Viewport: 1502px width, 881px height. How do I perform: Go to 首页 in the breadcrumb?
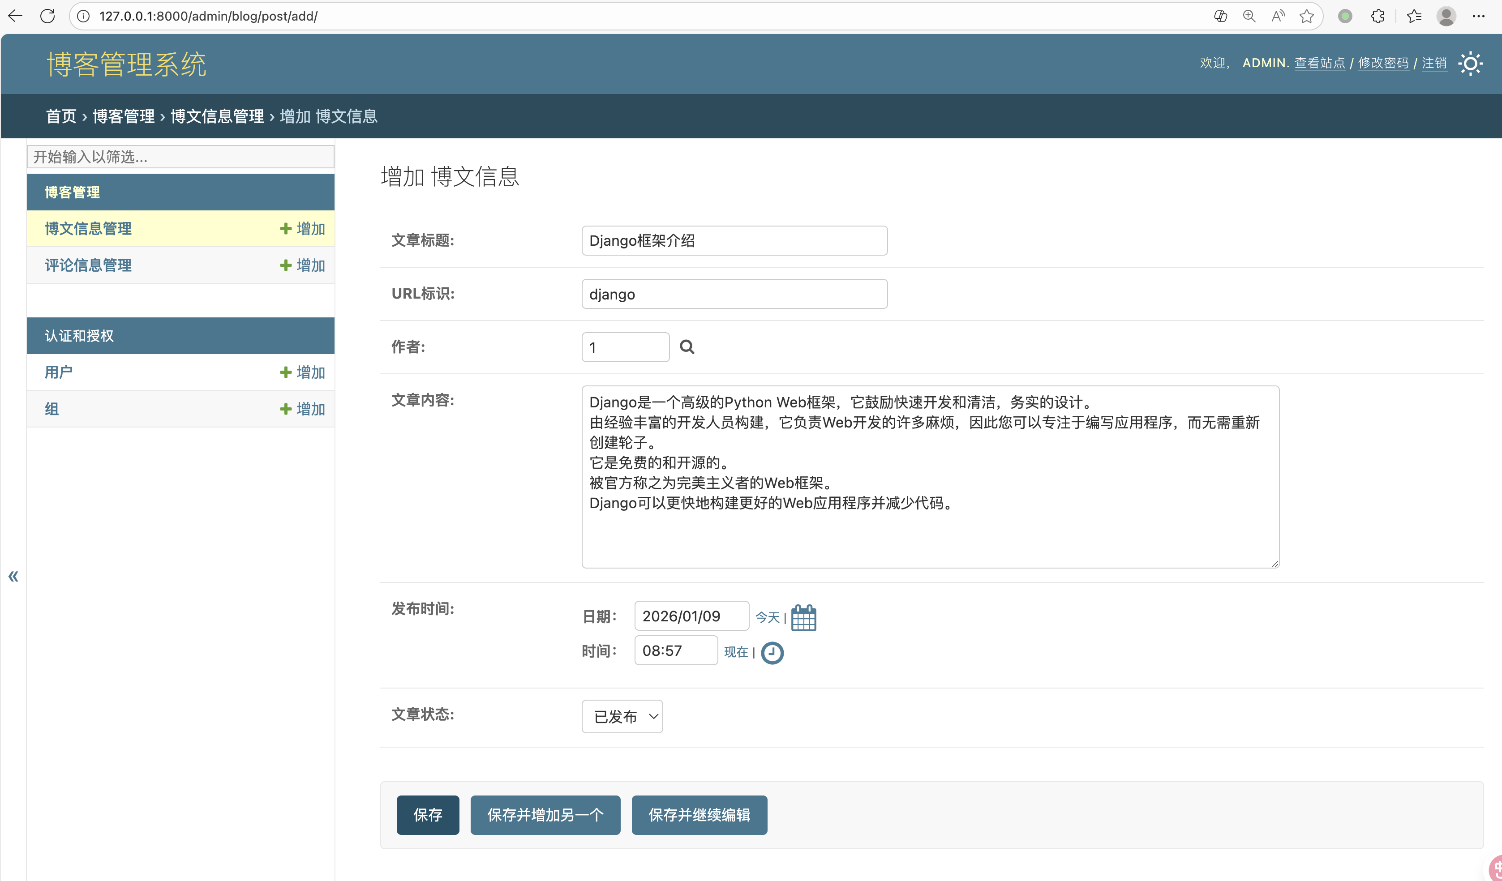(61, 116)
